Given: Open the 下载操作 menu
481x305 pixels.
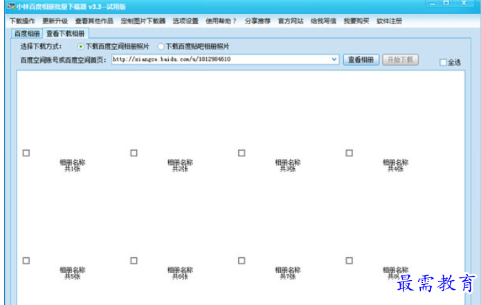Looking at the screenshot, I should tap(22, 21).
